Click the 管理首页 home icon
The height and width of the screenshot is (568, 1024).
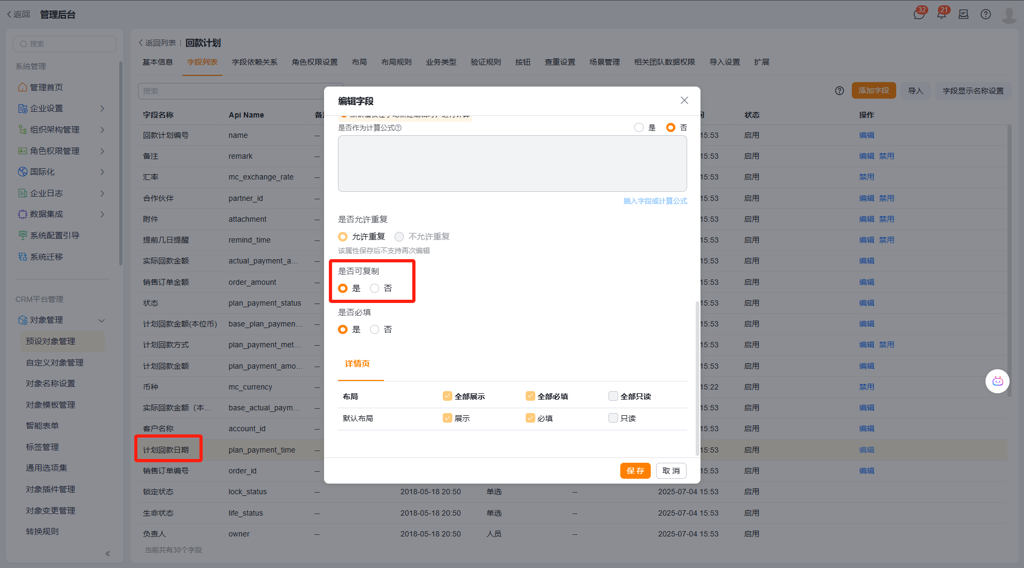(x=22, y=87)
